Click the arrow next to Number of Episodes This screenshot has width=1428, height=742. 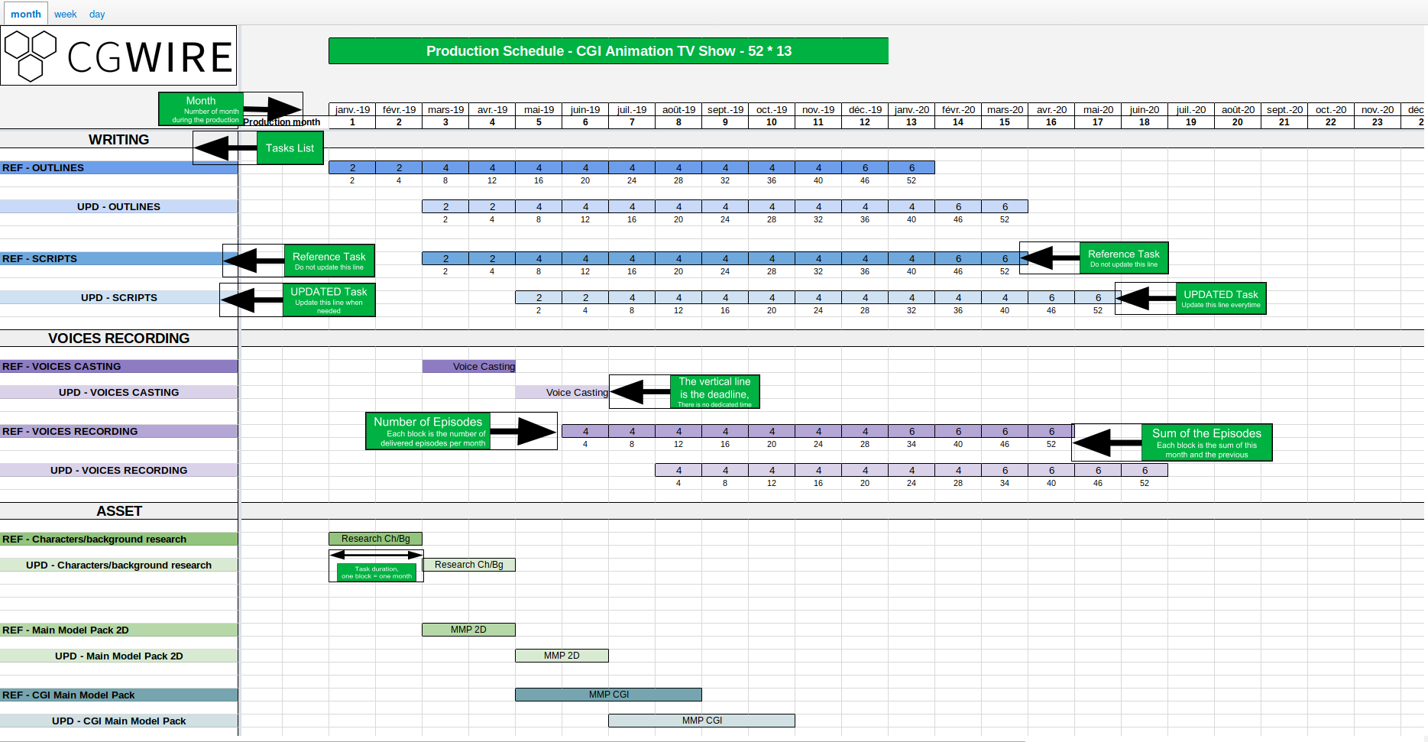(523, 431)
